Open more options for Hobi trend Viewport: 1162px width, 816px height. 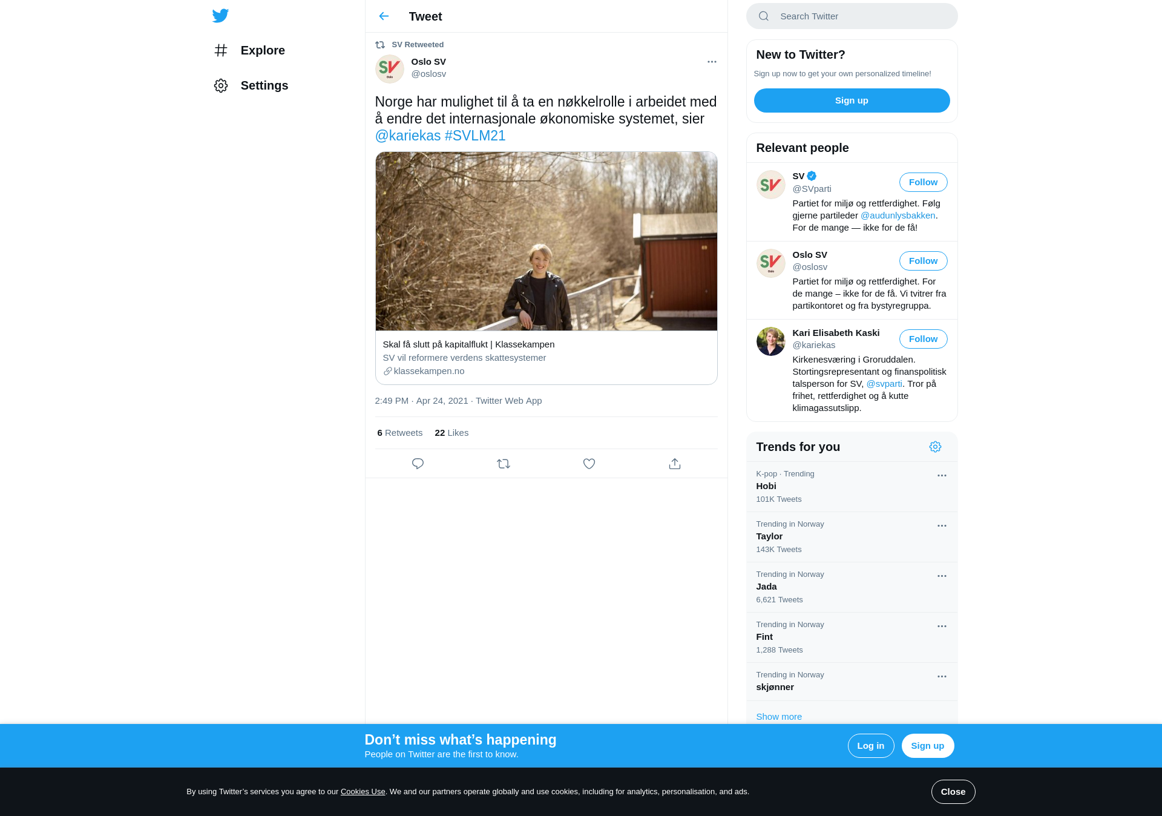[x=942, y=476]
